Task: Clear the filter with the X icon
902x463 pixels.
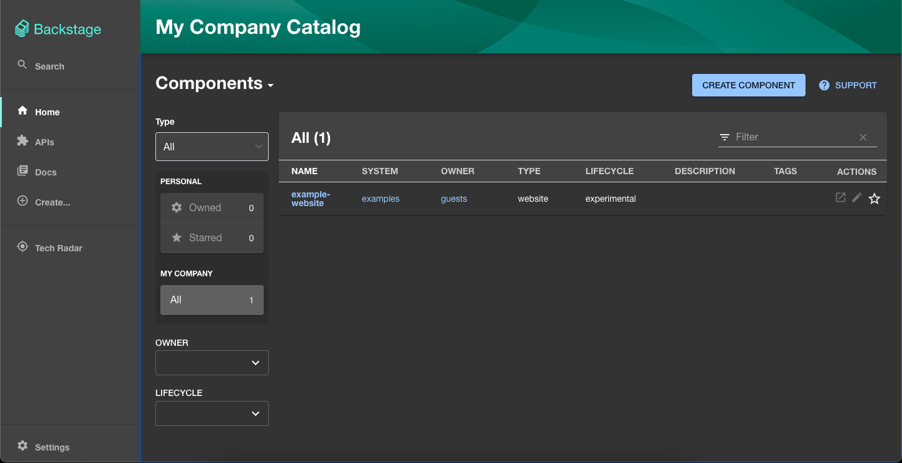Action: (x=863, y=137)
